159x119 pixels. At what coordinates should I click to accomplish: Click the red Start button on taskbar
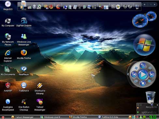[3, 117]
